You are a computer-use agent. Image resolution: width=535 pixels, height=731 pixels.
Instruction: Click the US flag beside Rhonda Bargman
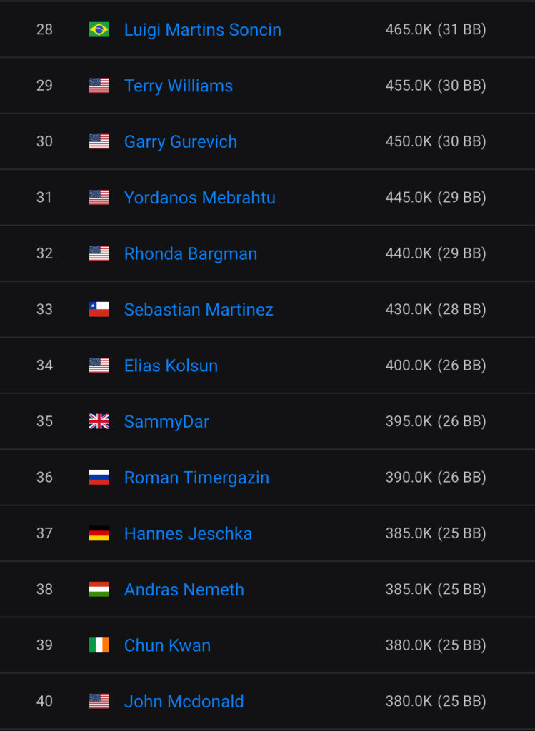click(x=99, y=253)
